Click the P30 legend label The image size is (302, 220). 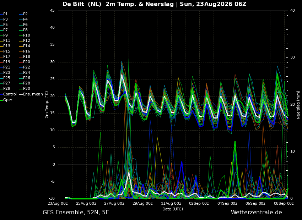click(27, 88)
